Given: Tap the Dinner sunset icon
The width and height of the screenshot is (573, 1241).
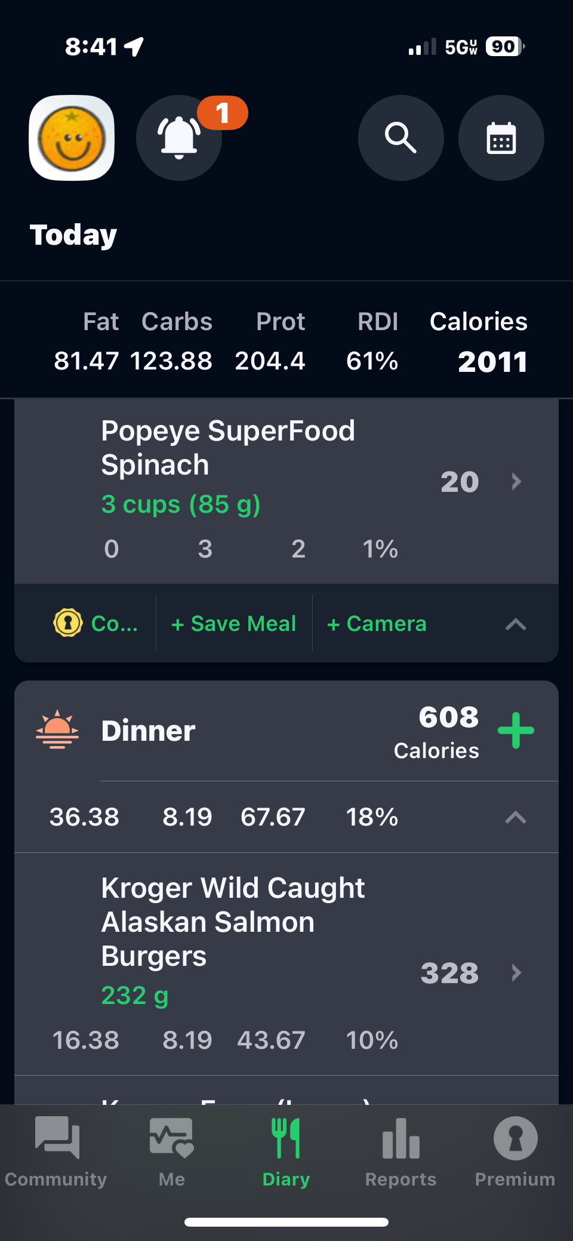Looking at the screenshot, I should [x=57, y=730].
